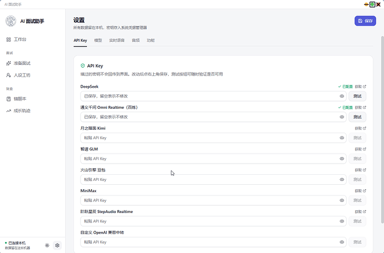Reveal the 智谱 GLM key eye icon
The height and width of the screenshot is (253, 384).
tap(342, 159)
